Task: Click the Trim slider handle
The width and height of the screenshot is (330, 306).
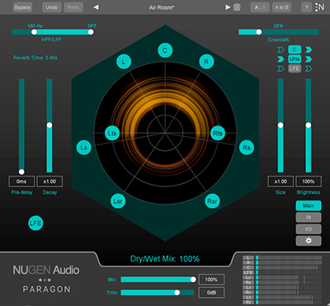Action: coord(177,293)
